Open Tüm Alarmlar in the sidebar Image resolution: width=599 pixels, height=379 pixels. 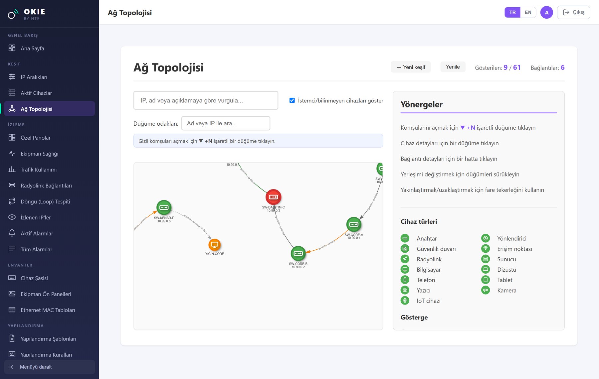click(49, 249)
